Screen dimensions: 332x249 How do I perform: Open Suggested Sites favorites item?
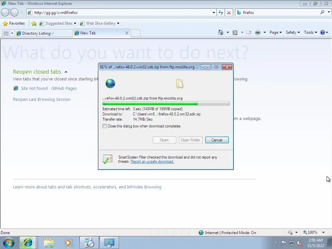[58, 23]
